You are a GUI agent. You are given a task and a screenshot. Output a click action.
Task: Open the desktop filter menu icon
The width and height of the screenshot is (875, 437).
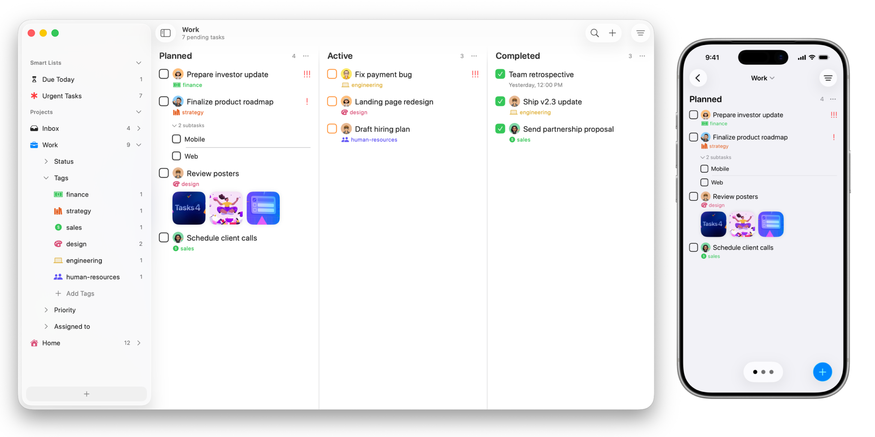[x=640, y=33]
